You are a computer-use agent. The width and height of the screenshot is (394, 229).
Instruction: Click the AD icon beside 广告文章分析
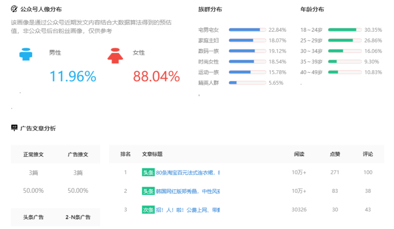[x=14, y=128]
